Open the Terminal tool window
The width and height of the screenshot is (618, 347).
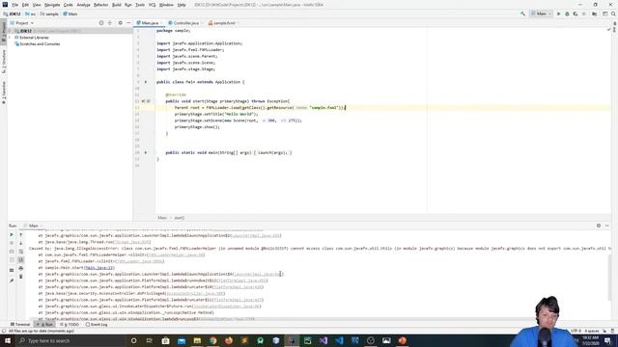(x=20, y=325)
